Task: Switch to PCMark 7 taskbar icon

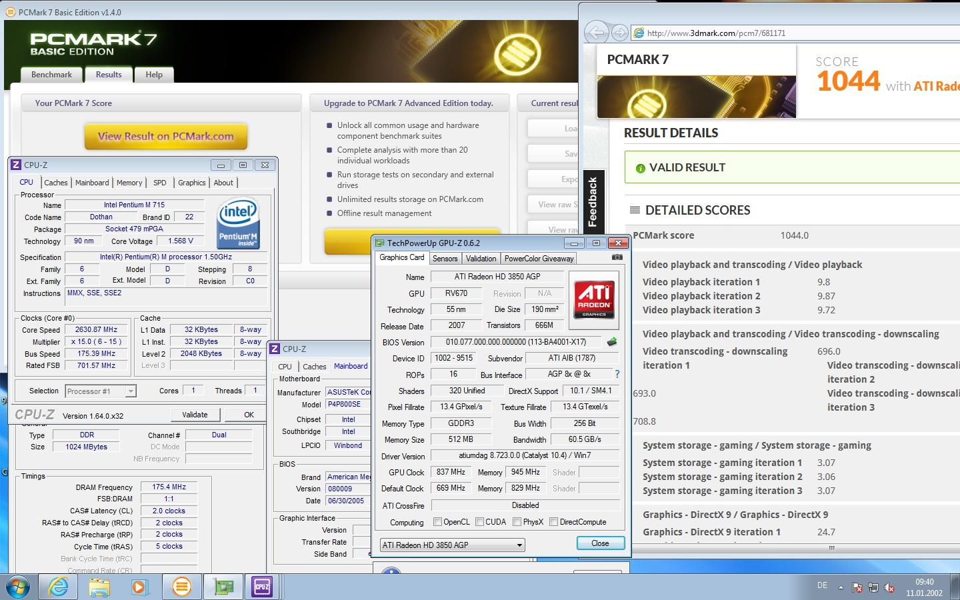Action: click(181, 587)
